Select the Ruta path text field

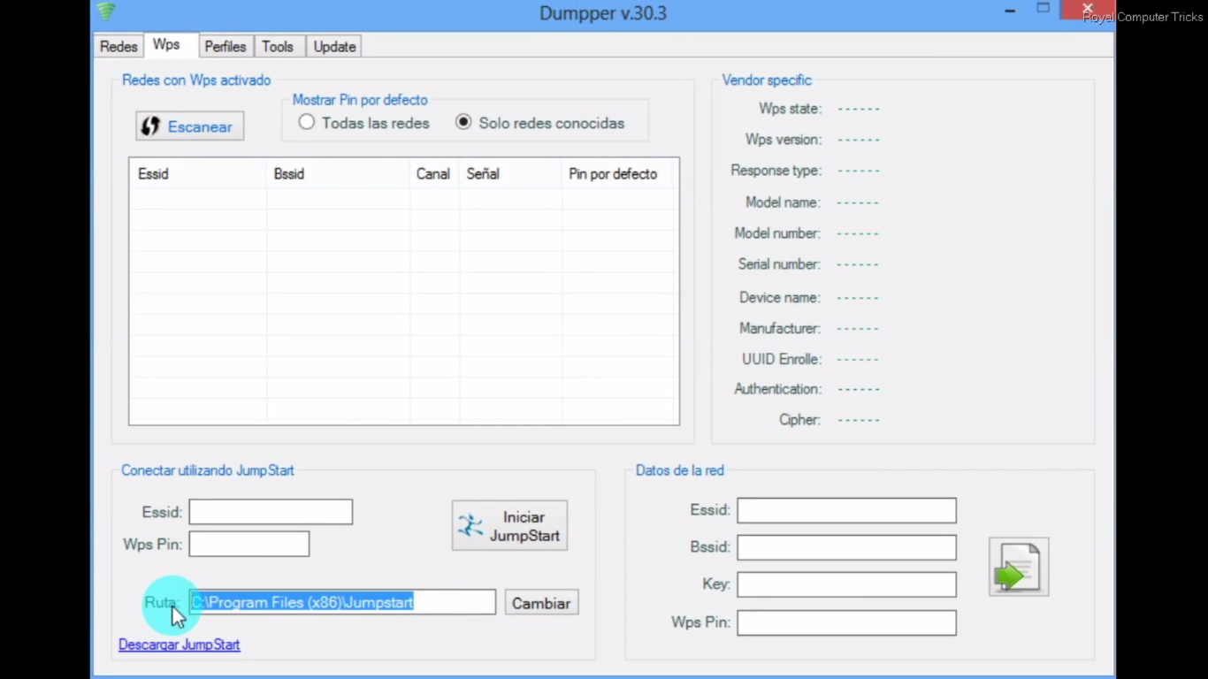tap(342, 602)
